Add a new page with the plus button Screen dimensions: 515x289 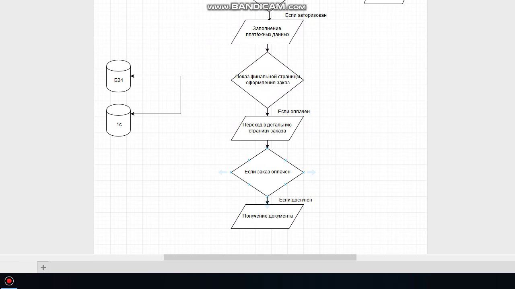(x=43, y=267)
